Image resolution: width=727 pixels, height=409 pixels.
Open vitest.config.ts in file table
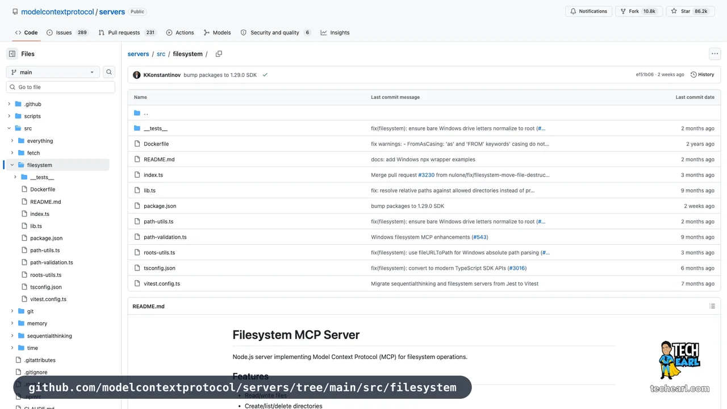coord(162,283)
